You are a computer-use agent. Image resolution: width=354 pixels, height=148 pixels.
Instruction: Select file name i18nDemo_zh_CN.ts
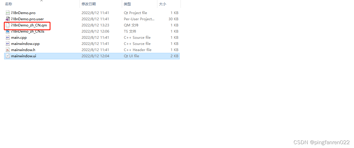pyautogui.click(x=28, y=31)
